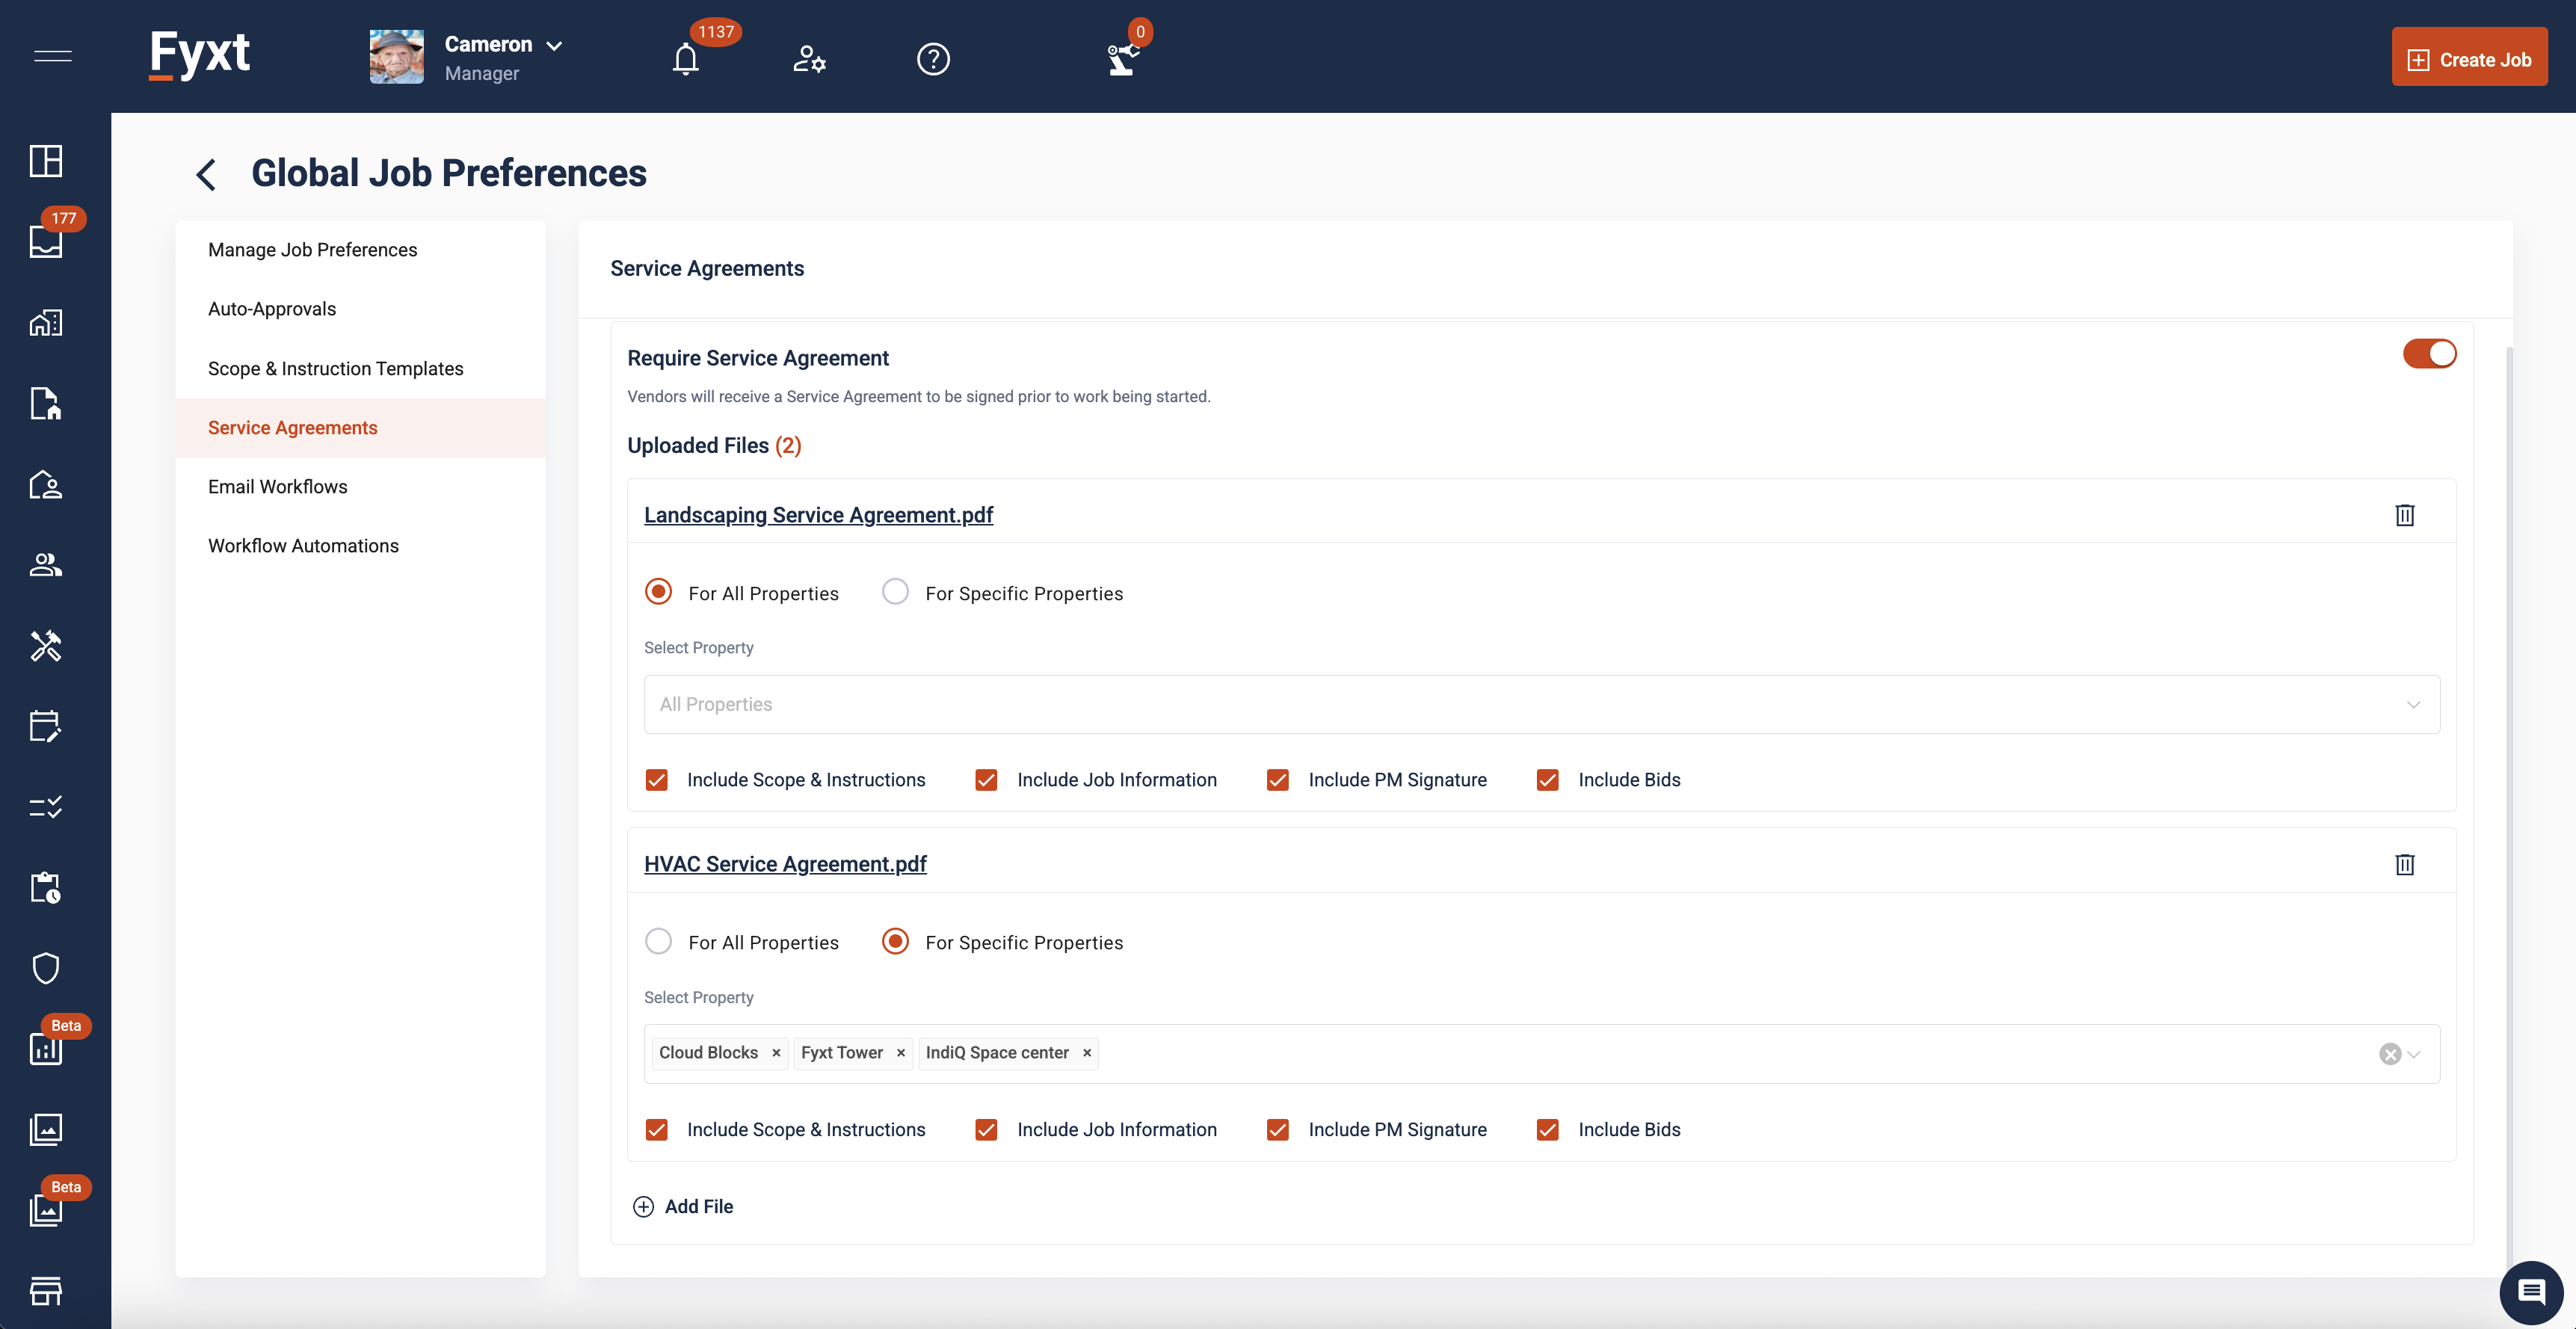
Task: Open Auto-Approvals section
Action: tap(360, 309)
